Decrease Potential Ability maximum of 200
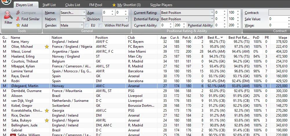The image size is (290, 136). pyautogui.click(x=238, y=27)
